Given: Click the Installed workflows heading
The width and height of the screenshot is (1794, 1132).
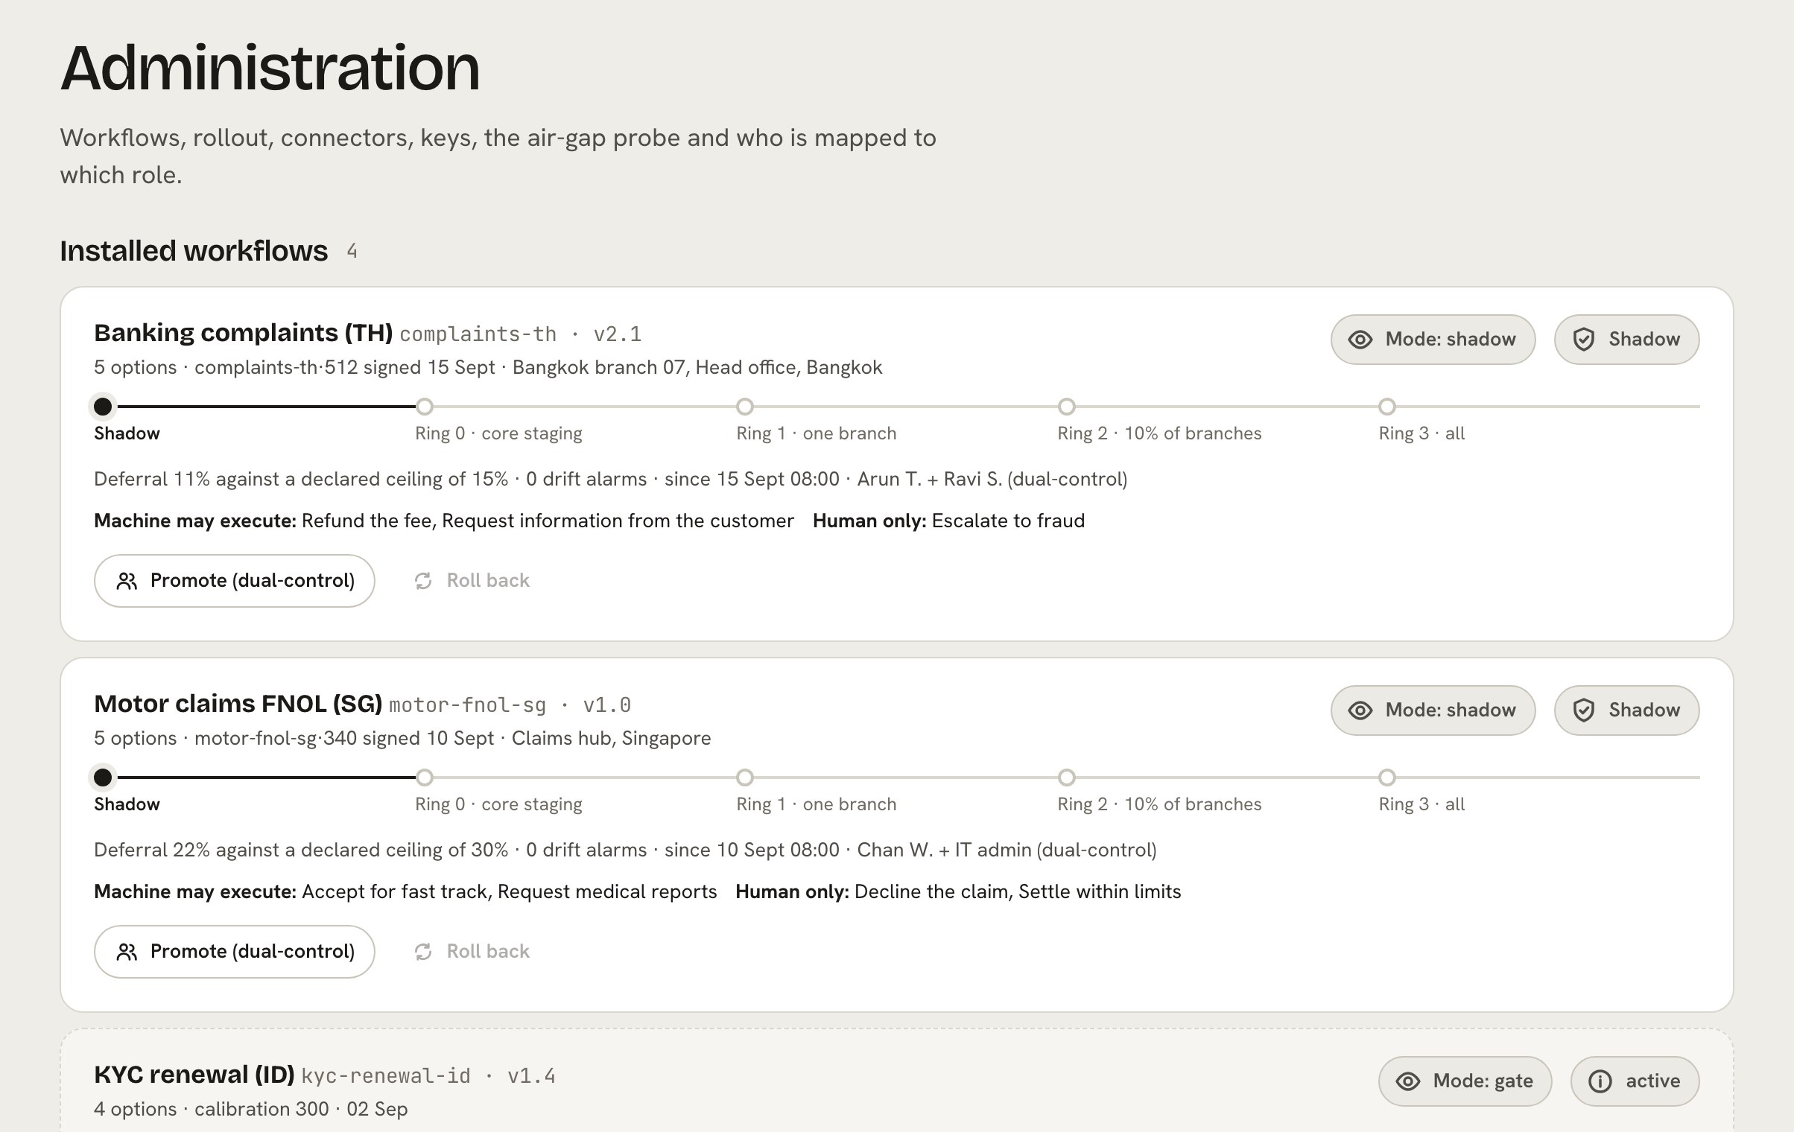Looking at the screenshot, I should pyautogui.click(x=194, y=251).
